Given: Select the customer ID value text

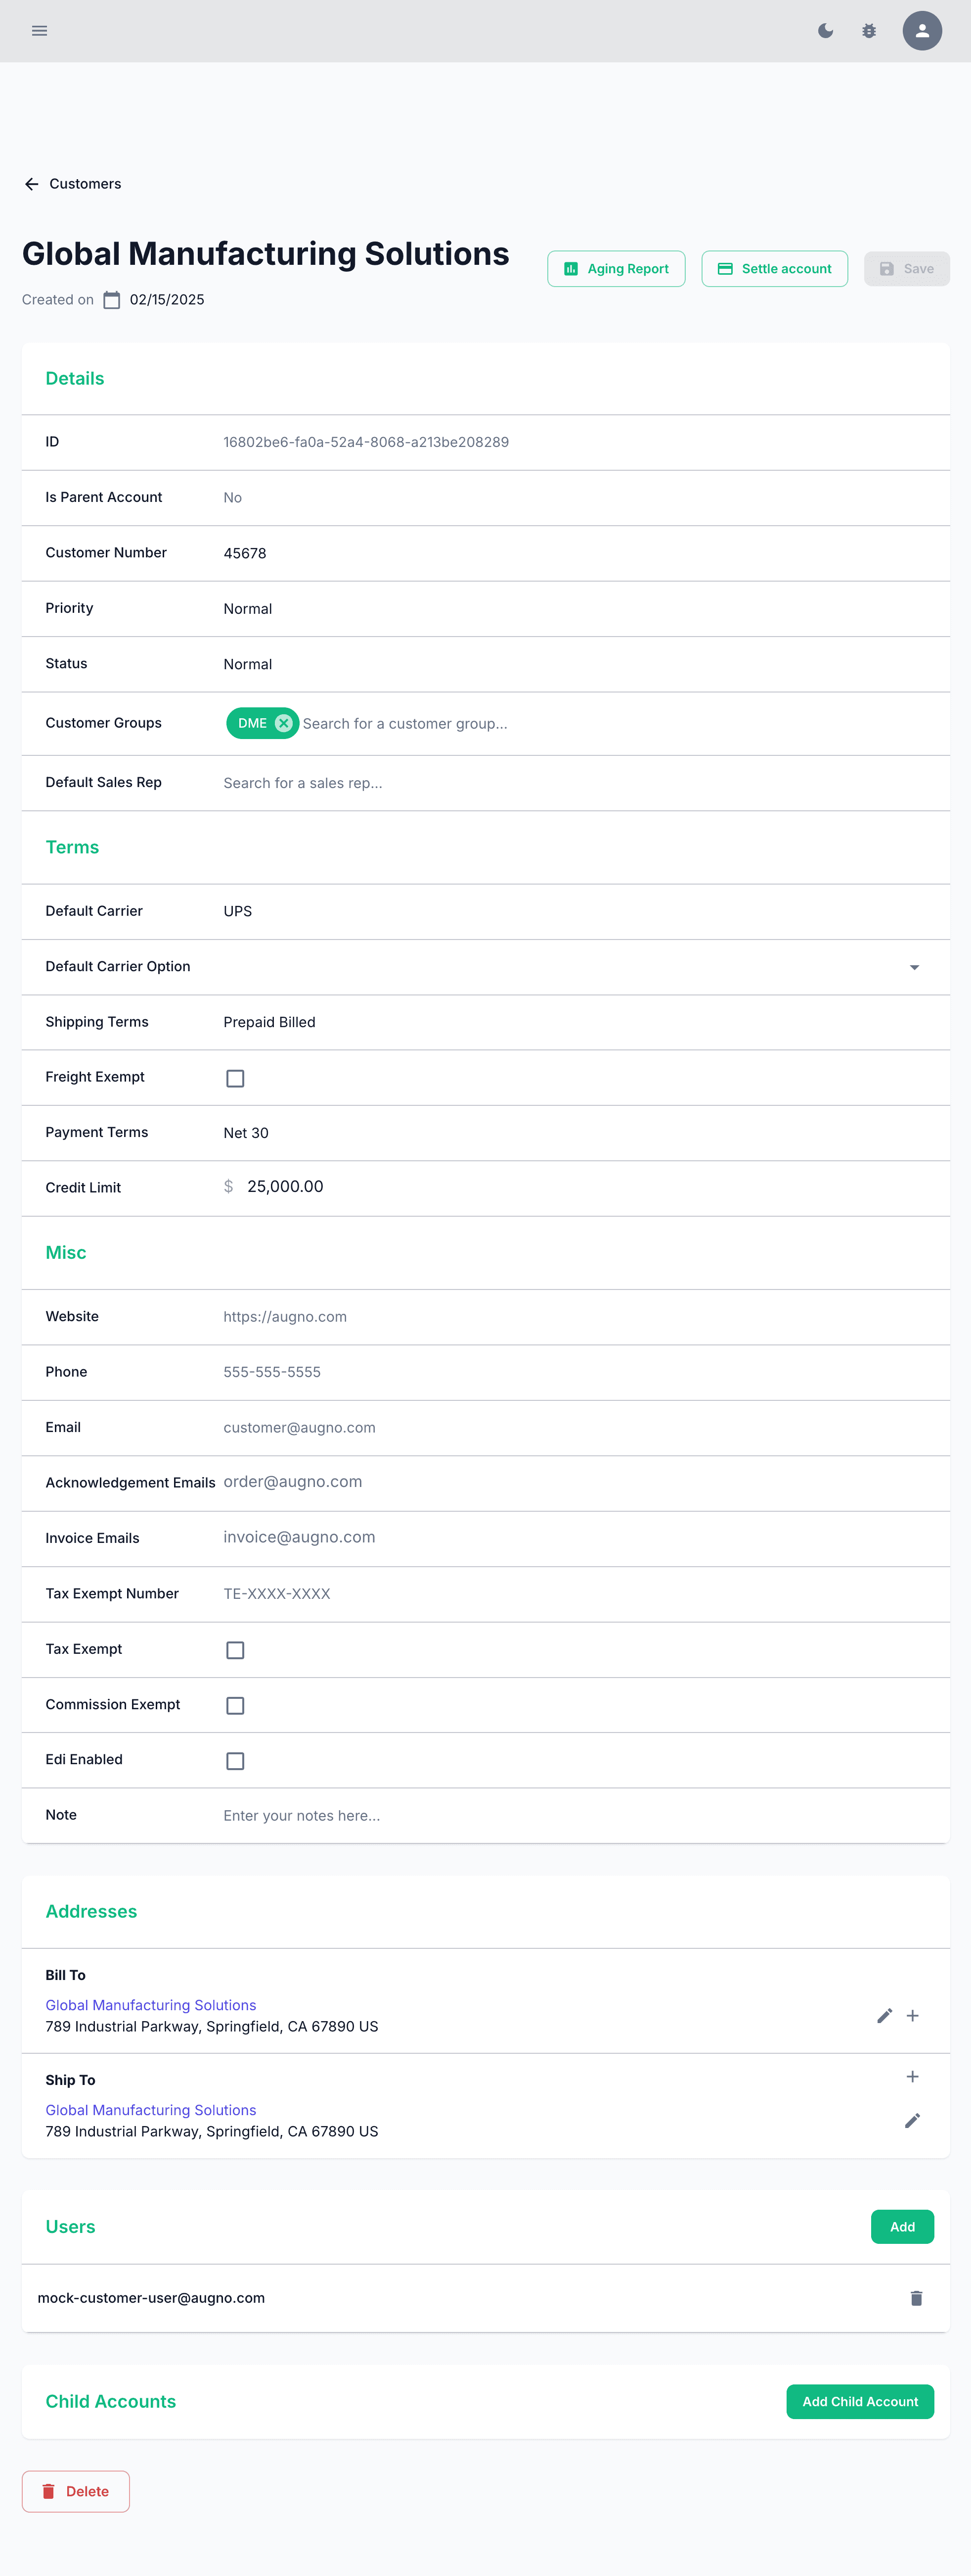Looking at the screenshot, I should [x=366, y=442].
